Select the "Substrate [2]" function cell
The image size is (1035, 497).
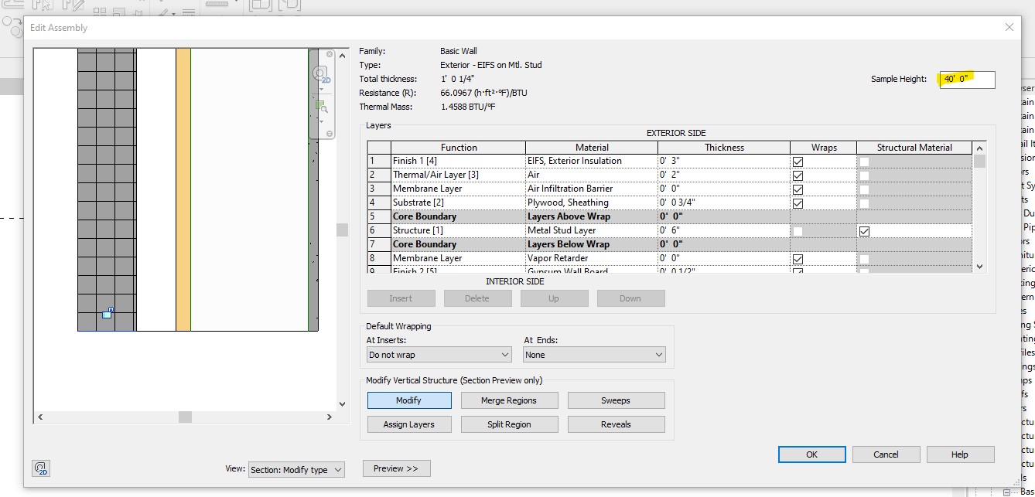pyautogui.click(x=458, y=203)
